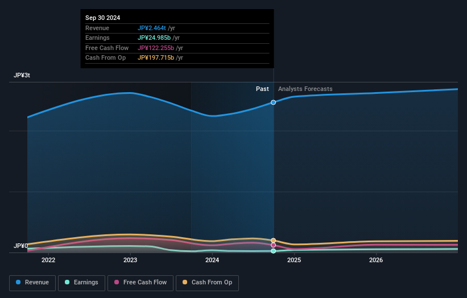Click the 'Past' label on chart
Screen dimensions: 467x298
tap(262, 89)
